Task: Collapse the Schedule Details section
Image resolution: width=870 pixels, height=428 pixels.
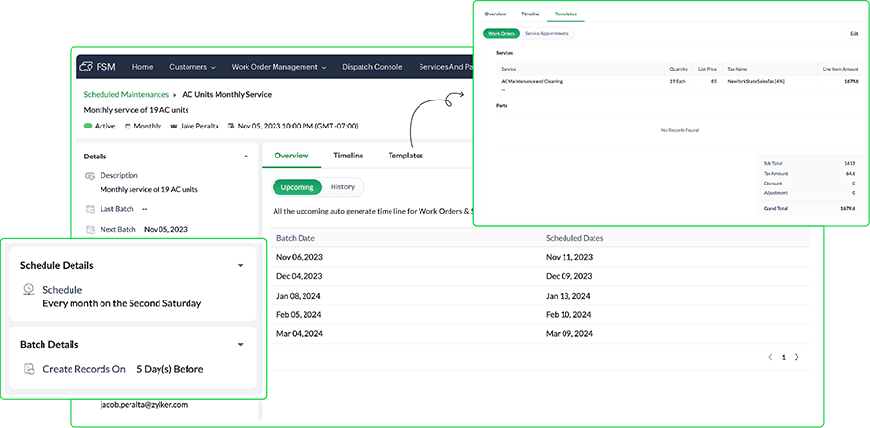Action: click(241, 265)
